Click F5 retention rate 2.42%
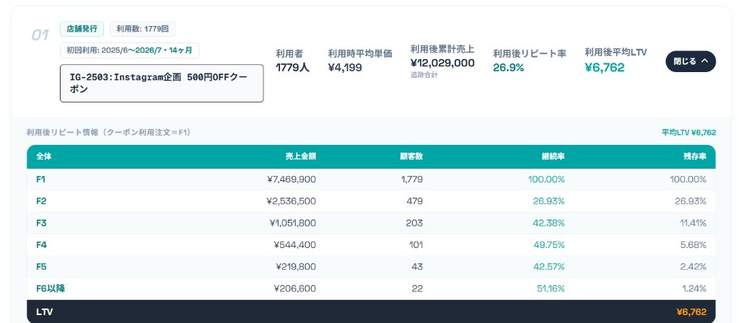This screenshot has width=739, height=323. click(x=693, y=267)
